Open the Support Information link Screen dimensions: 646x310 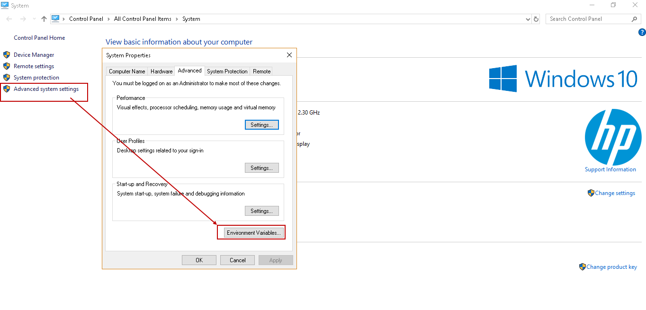click(x=610, y=169)
